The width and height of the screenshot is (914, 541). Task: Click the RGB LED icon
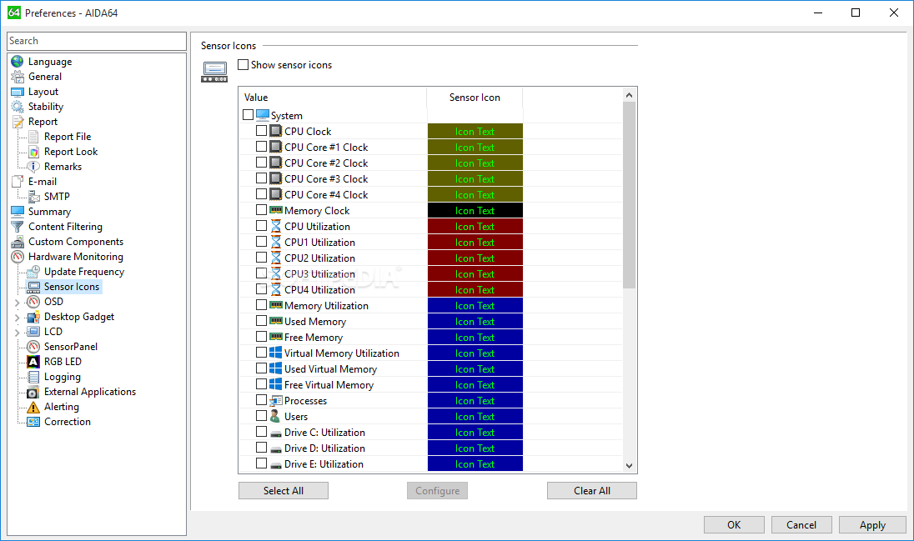34,362
